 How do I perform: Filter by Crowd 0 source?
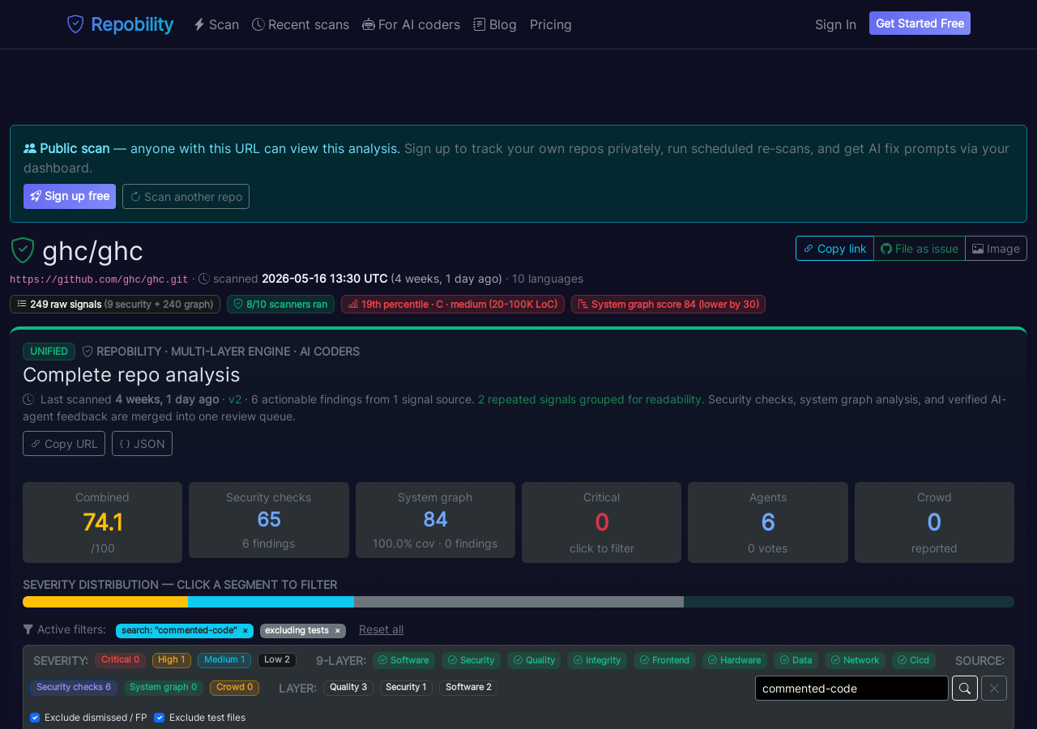pyautogui.click(x=235, y=688)
